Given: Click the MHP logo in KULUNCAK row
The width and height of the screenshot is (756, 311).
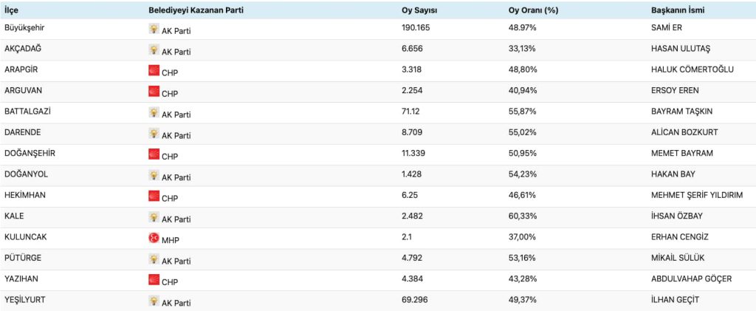Looking at the screenshot, I should (x=154, y=239).
